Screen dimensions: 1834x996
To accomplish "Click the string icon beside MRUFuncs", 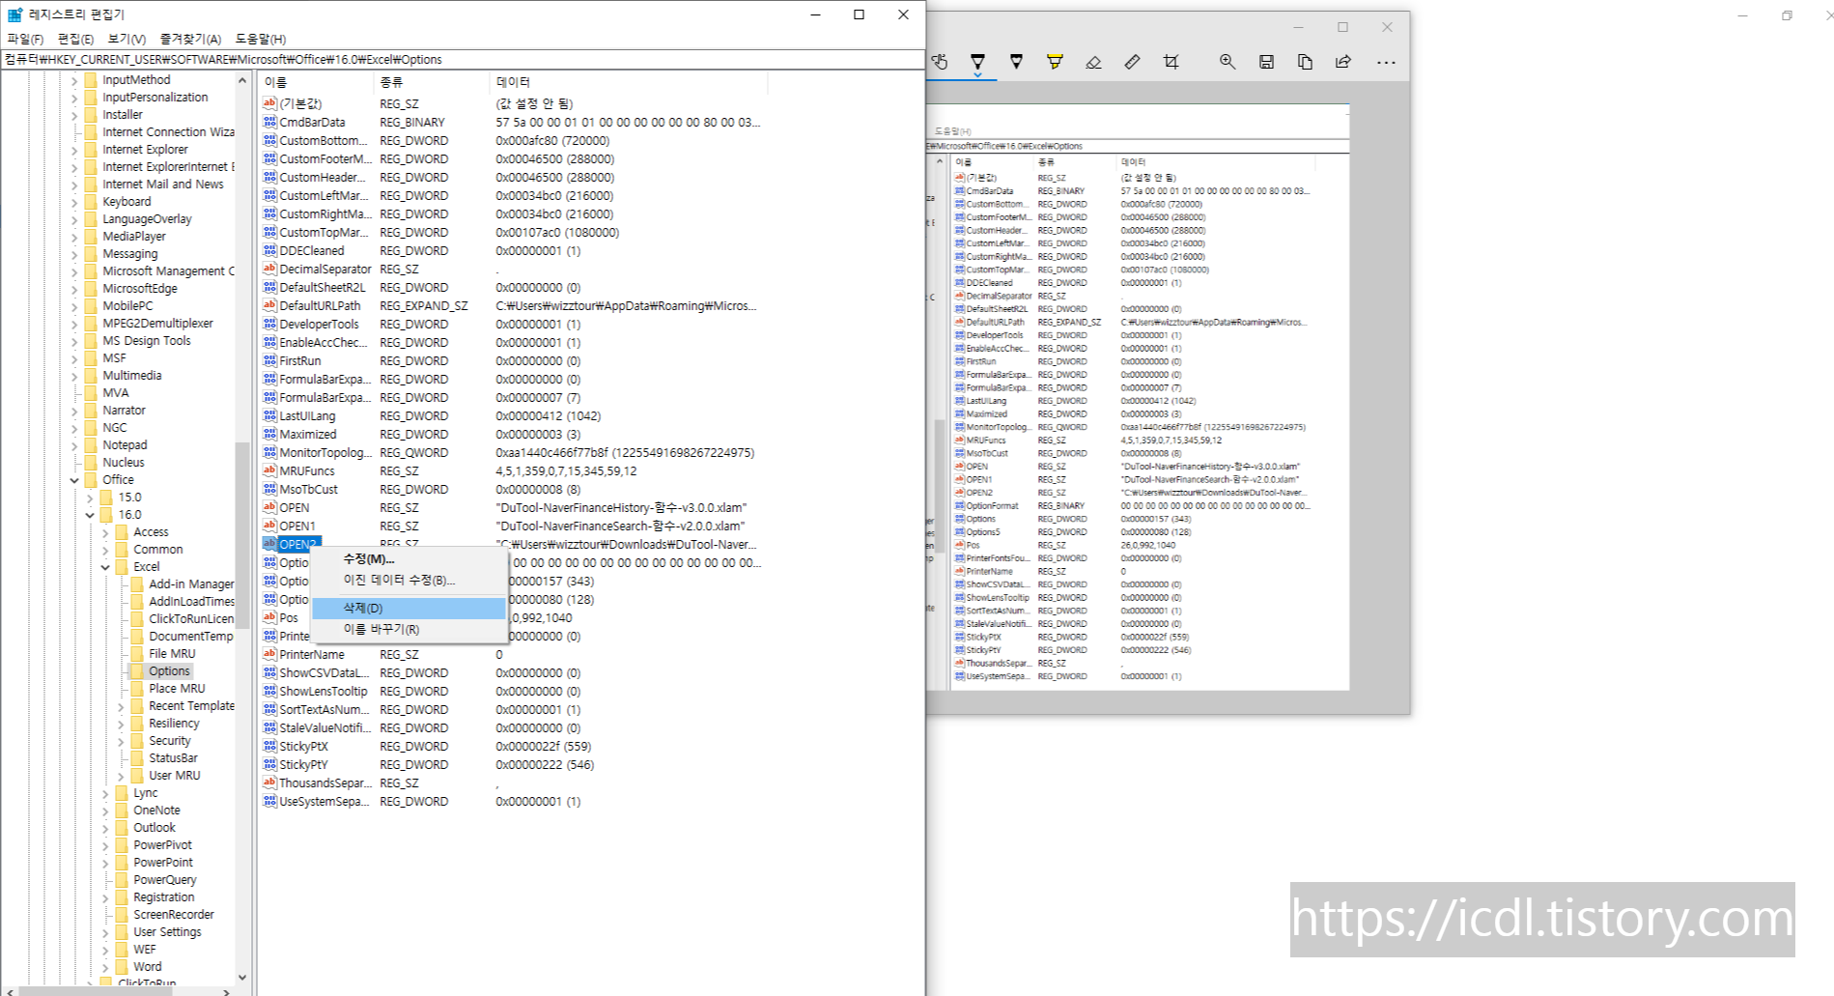I will pos(269,470).
